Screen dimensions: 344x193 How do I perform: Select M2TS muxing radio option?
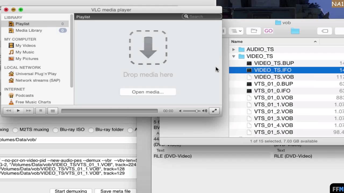click(15, 130)
